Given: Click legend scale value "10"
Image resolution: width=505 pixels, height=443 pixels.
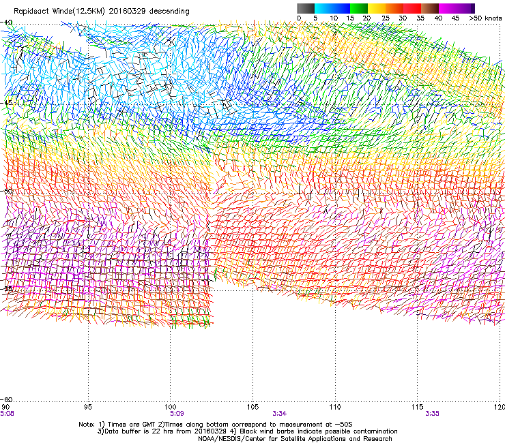Looking at the screenshot, I should click(x=334, y=18).
